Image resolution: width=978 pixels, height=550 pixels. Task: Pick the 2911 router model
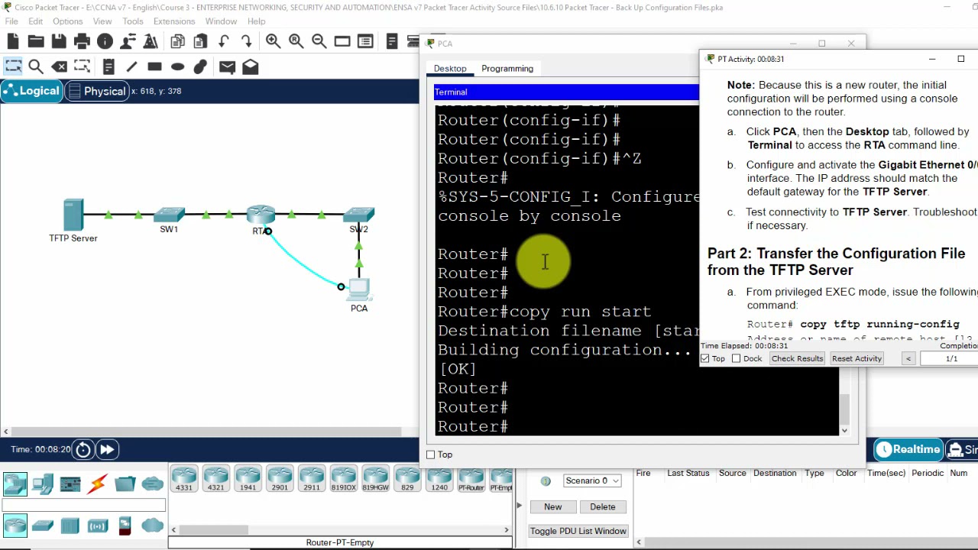pyautogui.click(x=312, y=479)
